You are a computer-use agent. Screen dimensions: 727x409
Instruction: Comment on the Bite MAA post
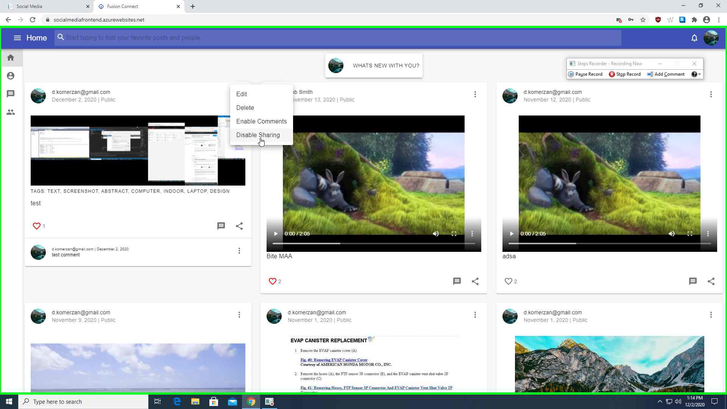[x=457, y=281]
